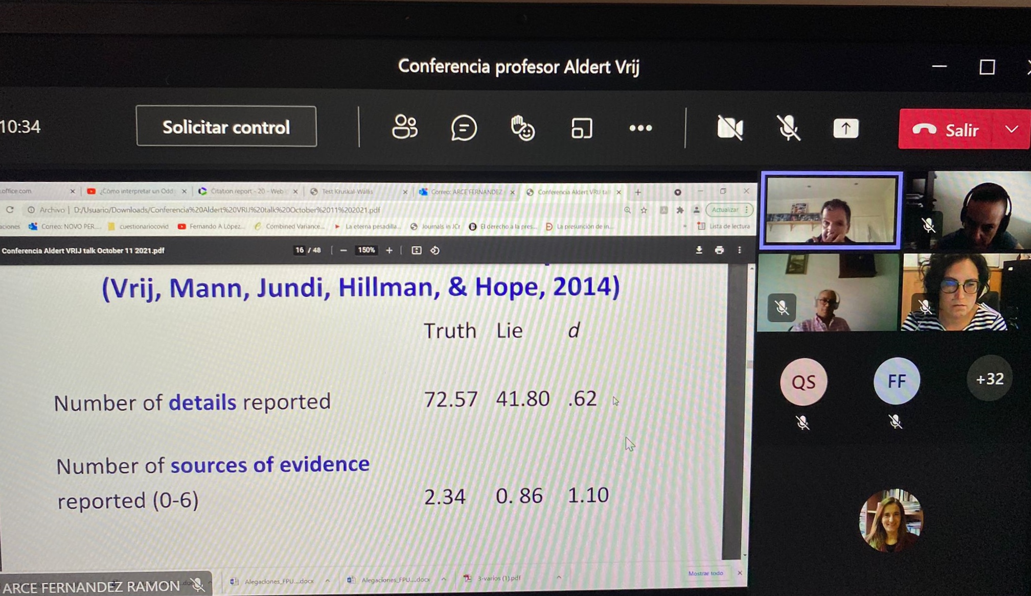Print the PDF using printer icon
Screen dimensions: 1031x596
click(x=719, y=250)
